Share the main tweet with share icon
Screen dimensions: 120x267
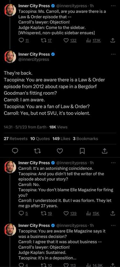click(105, 151)
